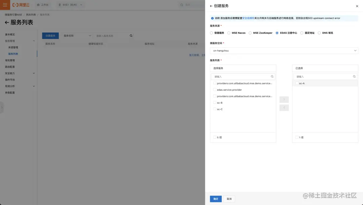The height and width of the screenshot is (205, 363).
Task: Open the 微服务空间 cn-hangzhou dropdown
Action: (x=284, y=51)
